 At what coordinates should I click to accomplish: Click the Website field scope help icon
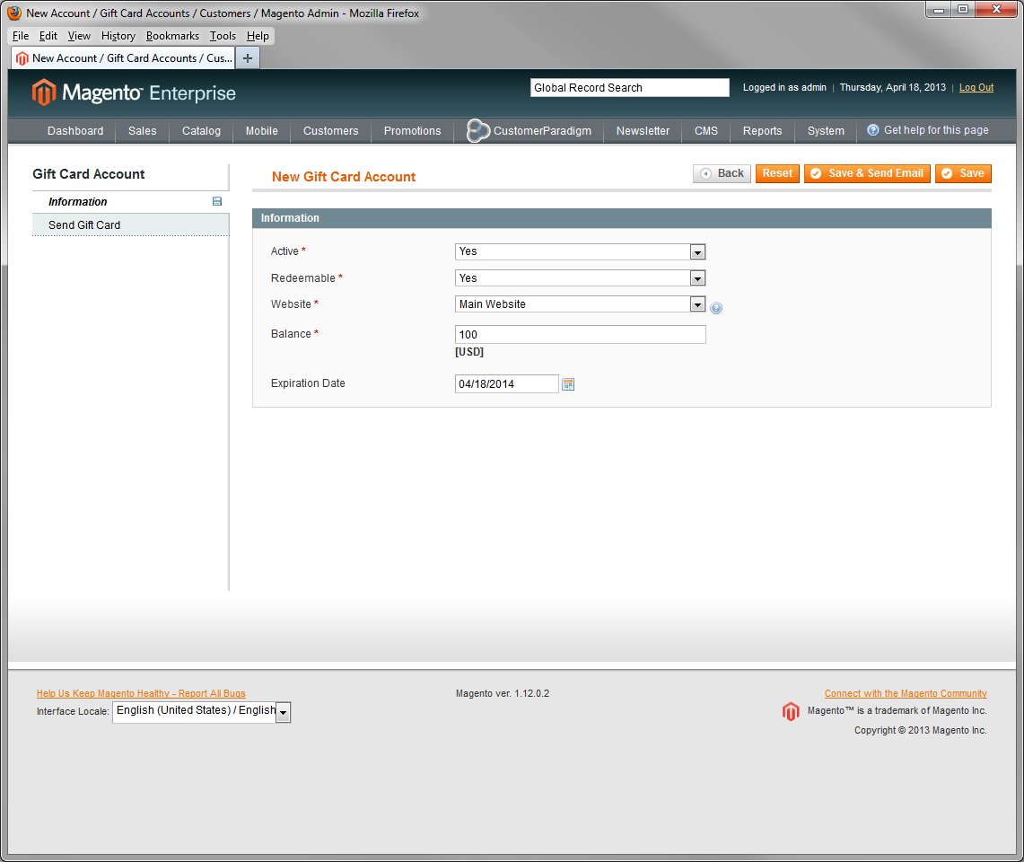[x=716, y=308]
